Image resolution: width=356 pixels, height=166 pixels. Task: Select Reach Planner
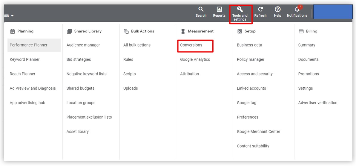tap(22, 74)
